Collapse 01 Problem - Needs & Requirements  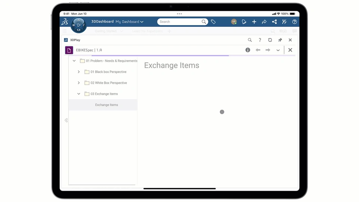coord(74,61)
